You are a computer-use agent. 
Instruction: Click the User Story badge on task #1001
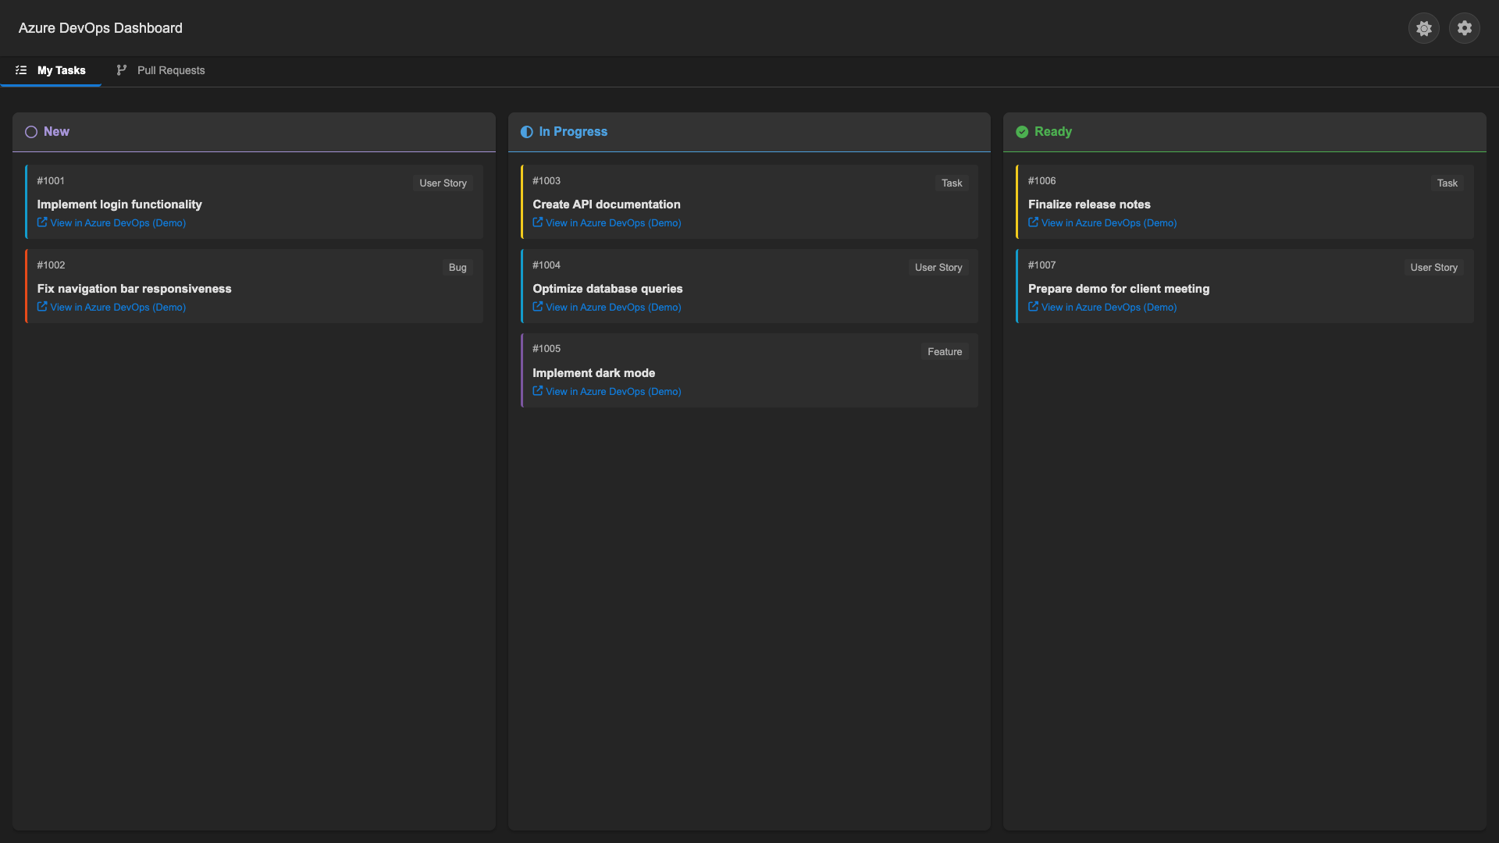(x=443, y=183)
